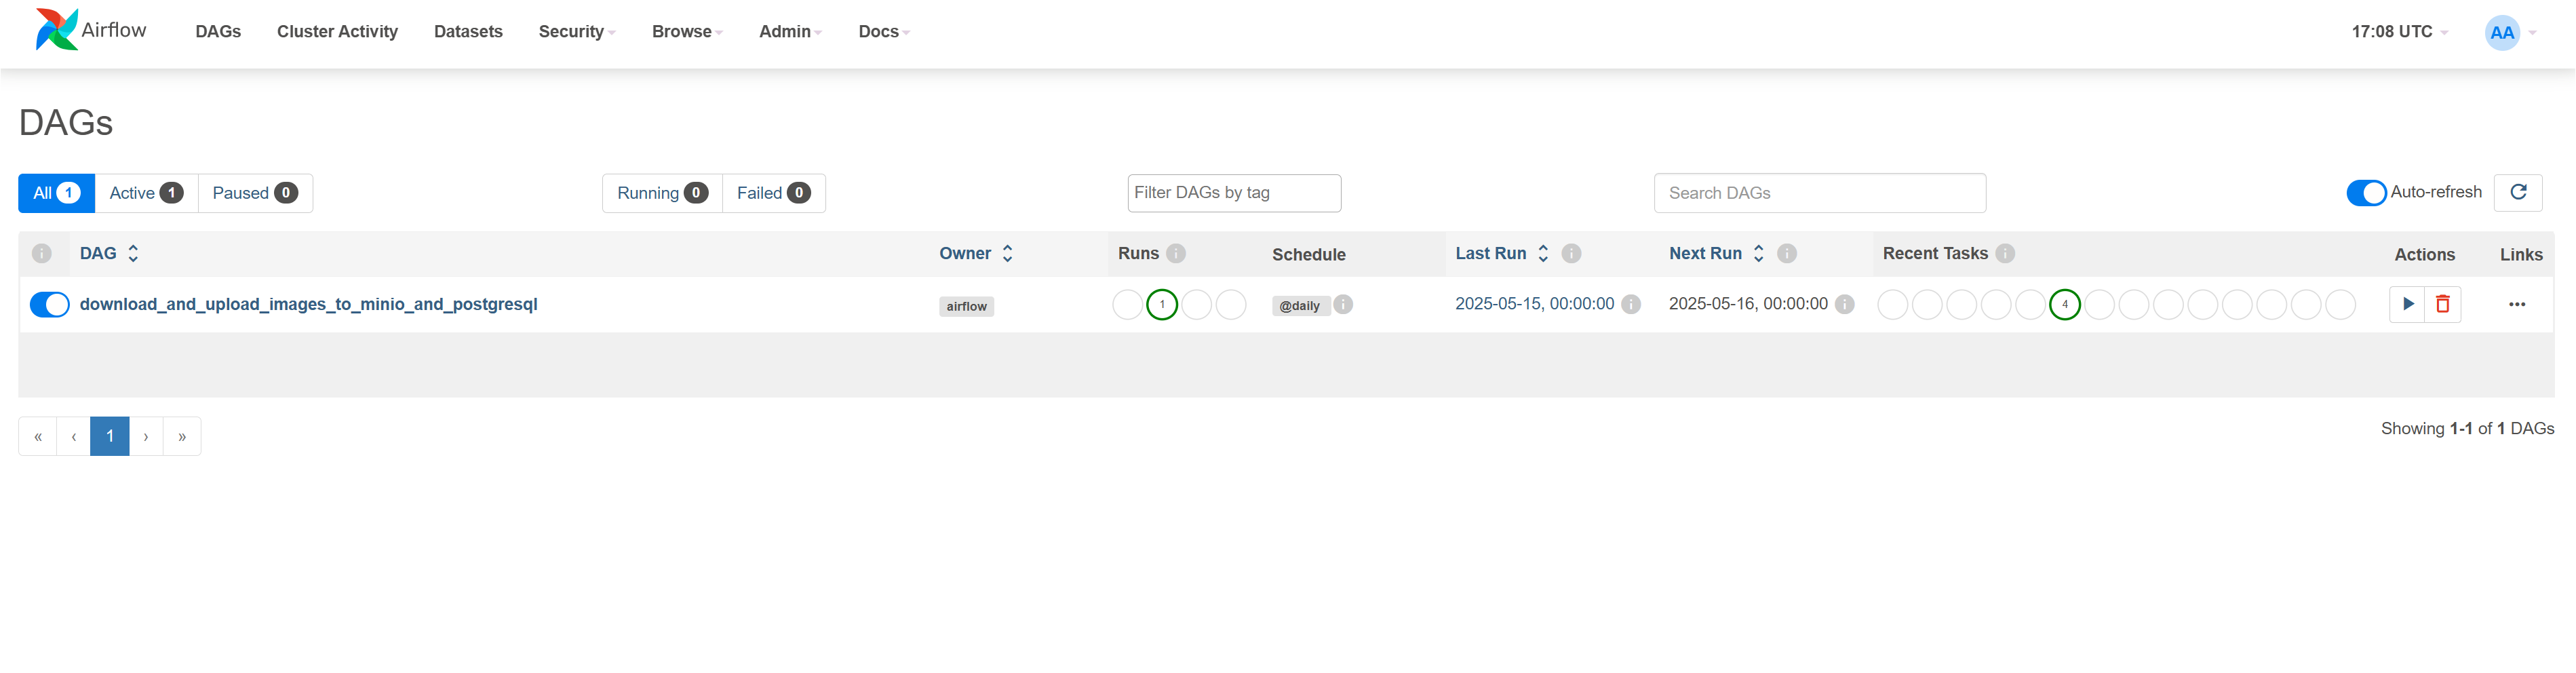Click the info icon next to Recent Tasks
Viewport: 2576px width, 673px height.
pyautogui.click(x=2005, y=253)
